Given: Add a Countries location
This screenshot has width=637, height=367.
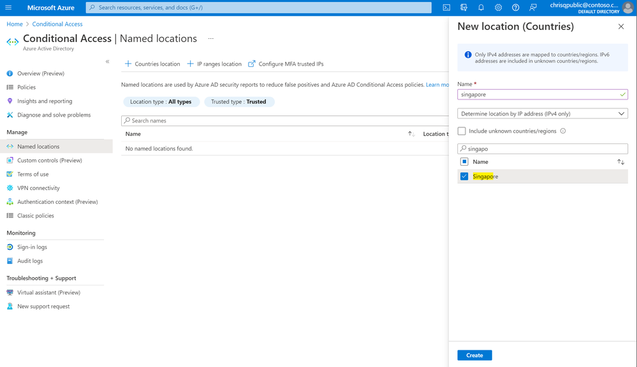Looking at the screenshot, I should click(152, 64).
